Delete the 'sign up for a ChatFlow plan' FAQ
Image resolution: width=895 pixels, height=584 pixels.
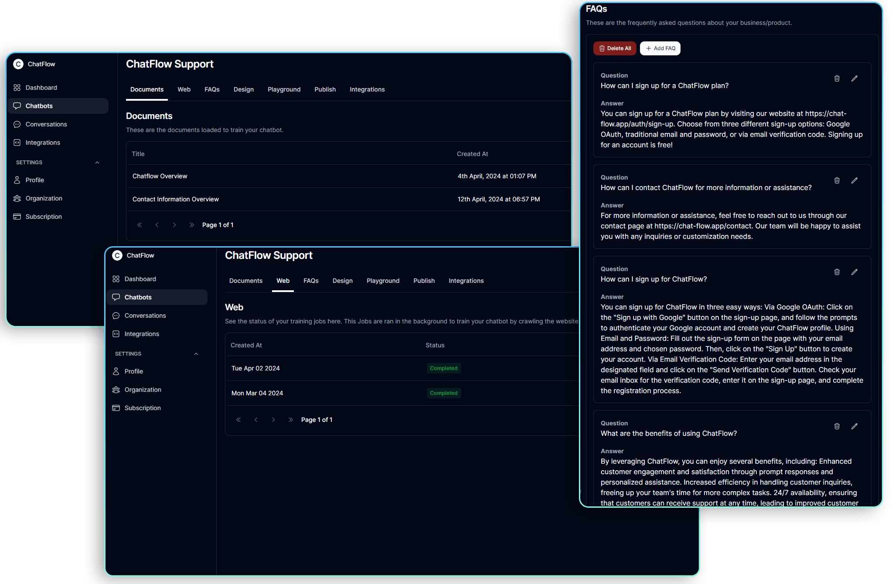coord(837,78)
